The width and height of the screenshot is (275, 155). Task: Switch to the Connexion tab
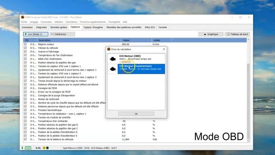point(27,28)
